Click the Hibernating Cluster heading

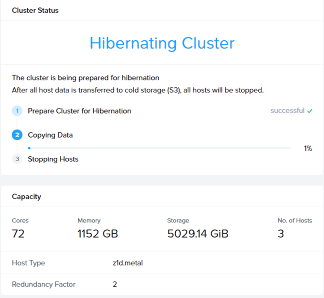[162, 43]
